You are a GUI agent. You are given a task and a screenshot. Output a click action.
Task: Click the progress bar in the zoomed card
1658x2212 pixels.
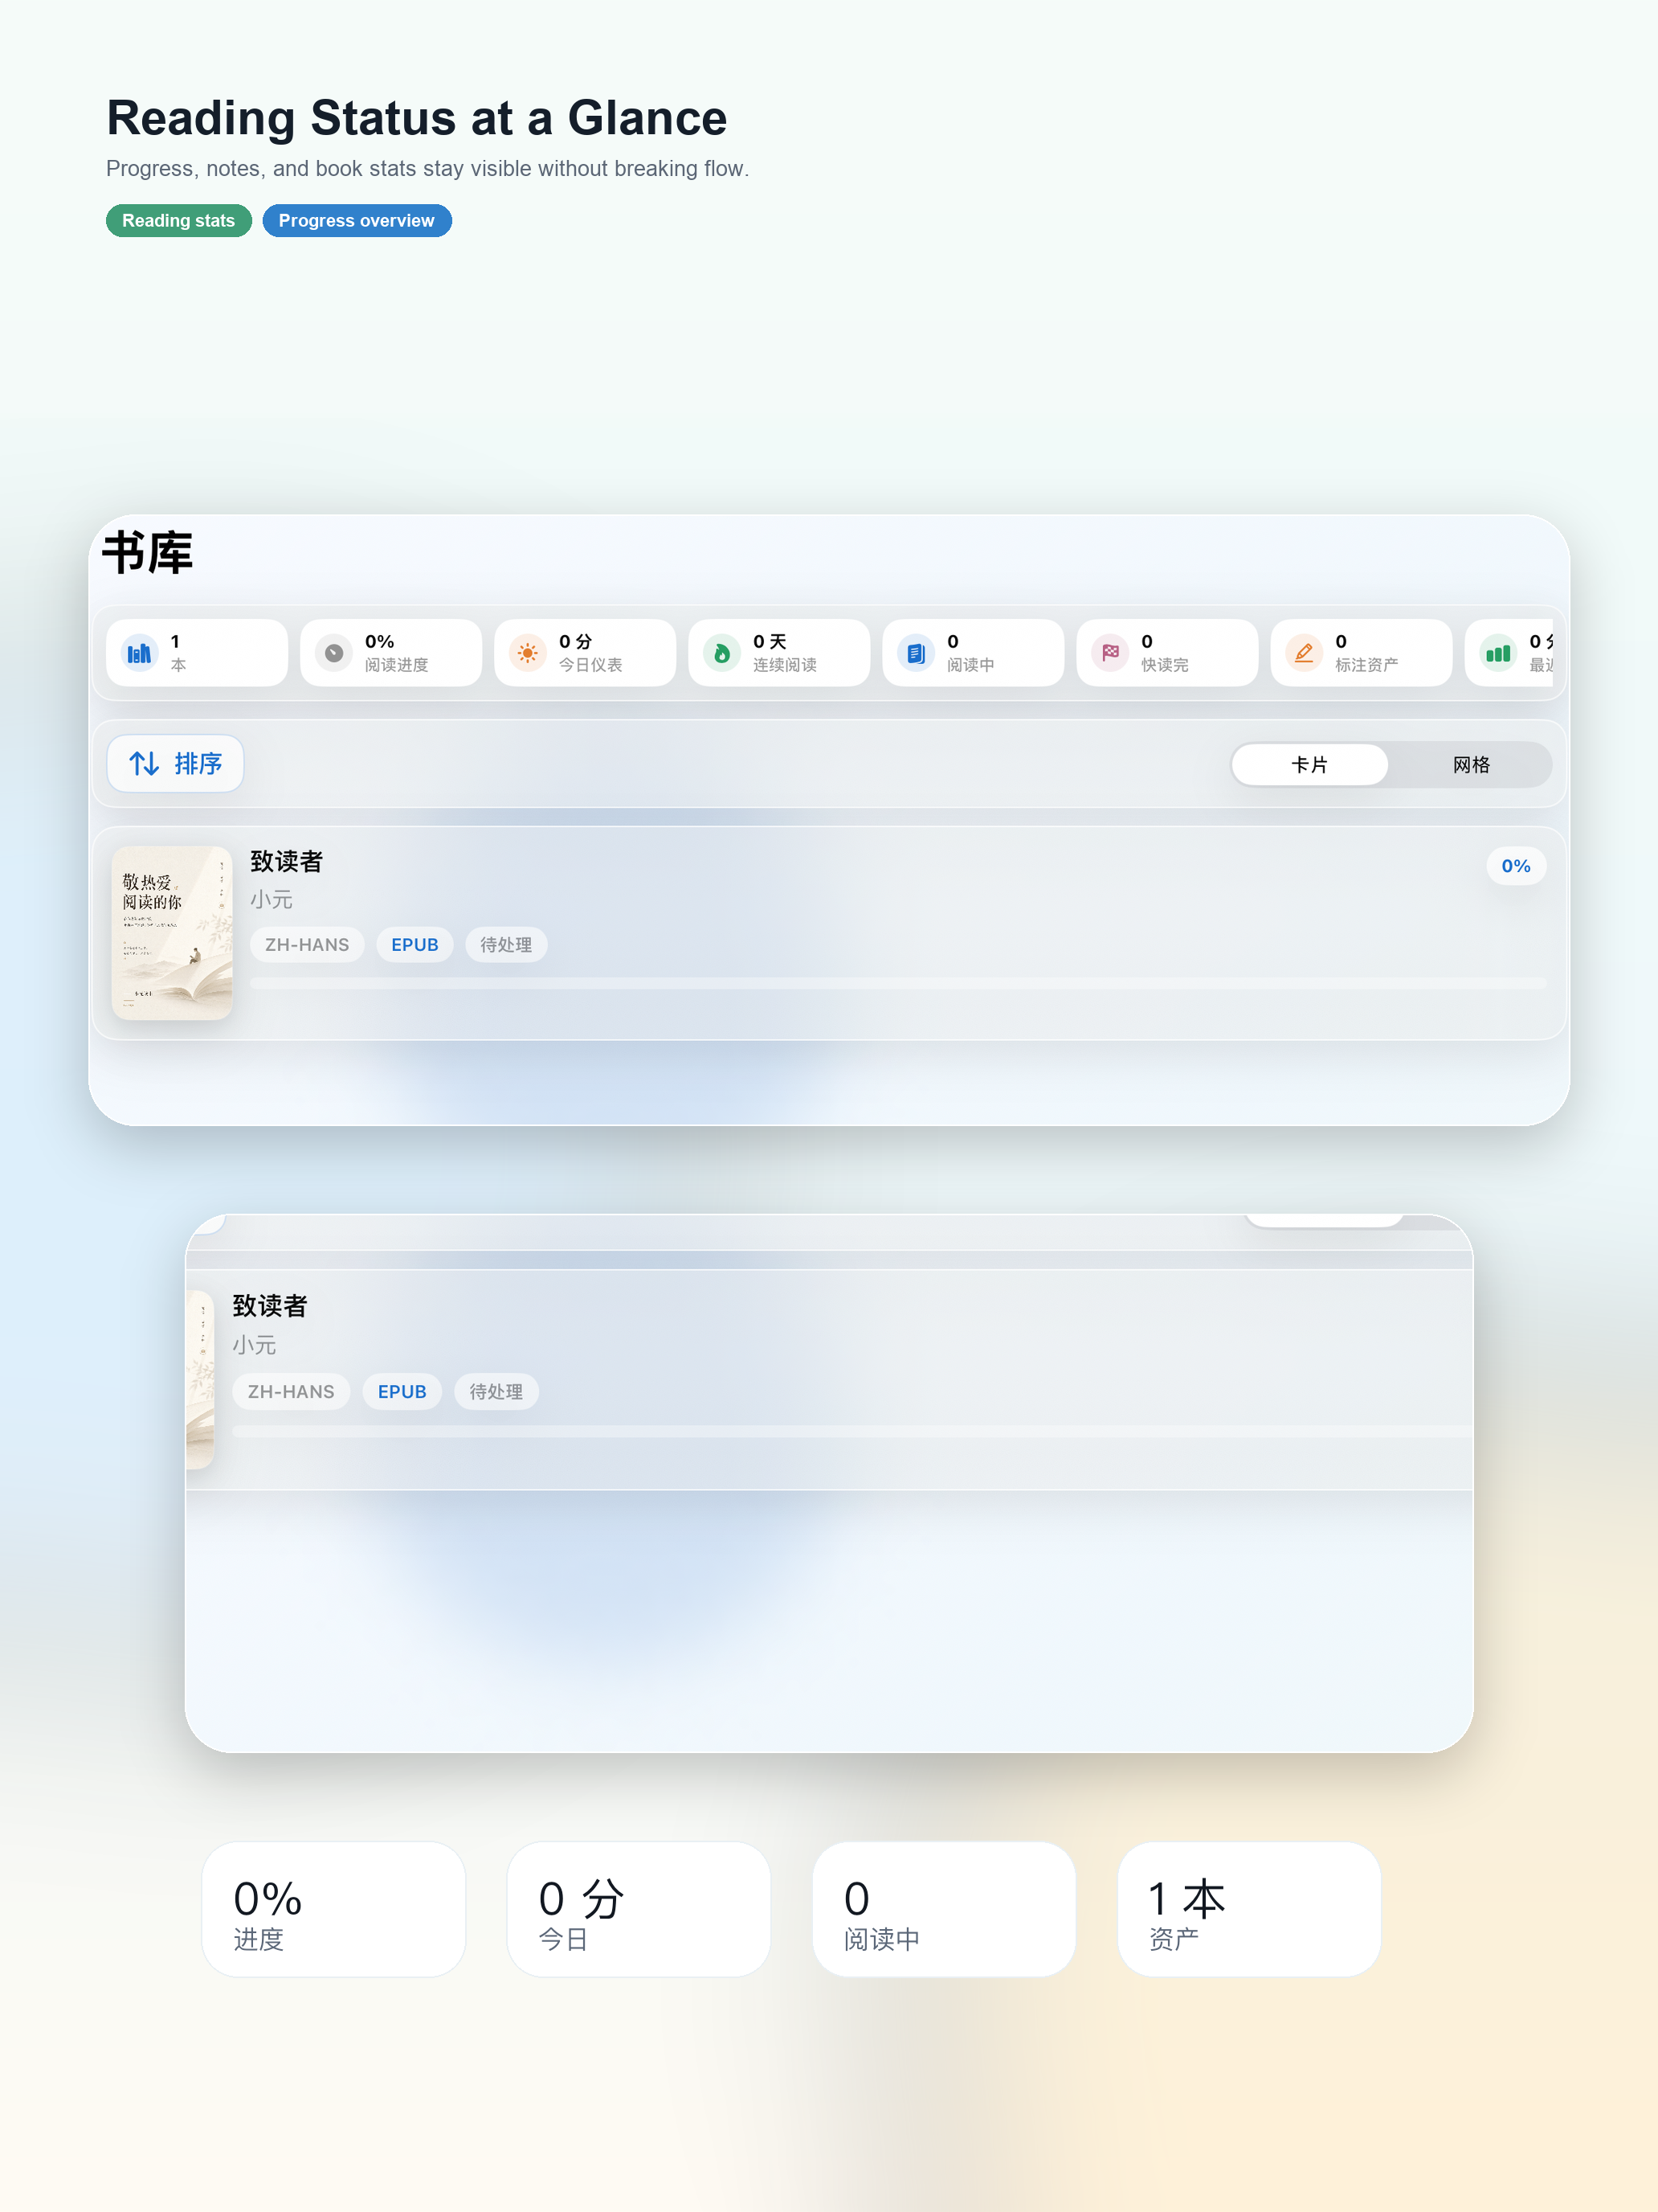pyautogui.click(x=851, y=1432)
